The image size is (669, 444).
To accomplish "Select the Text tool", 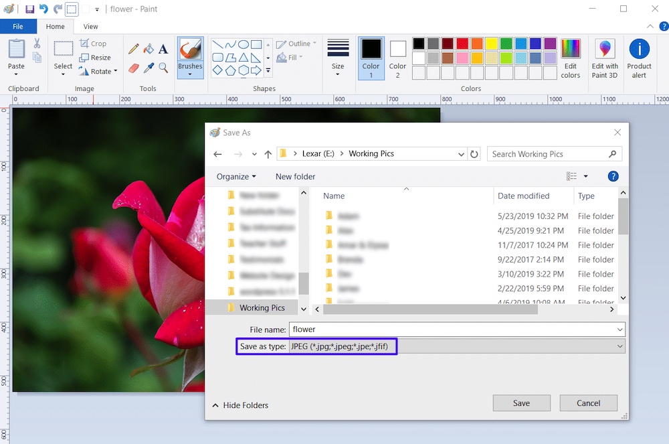I will (163, 49).
